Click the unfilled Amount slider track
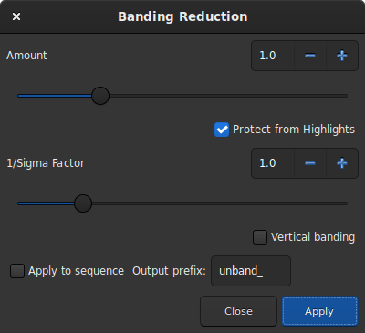 228,96
